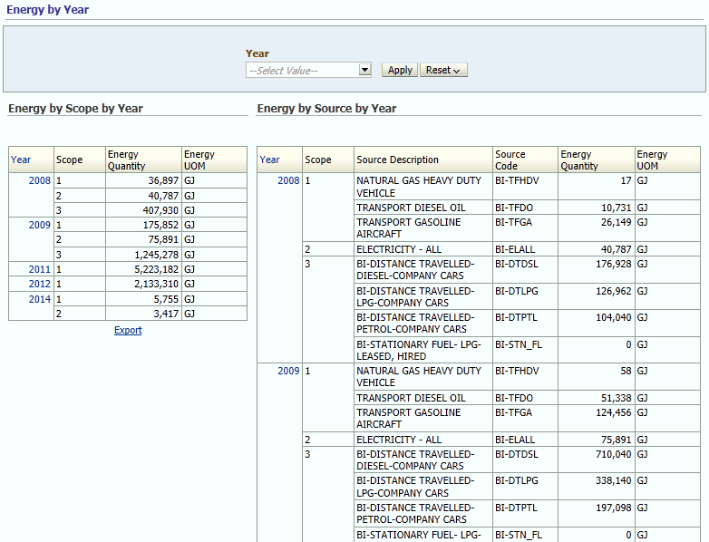Image resolution: width=709 pixels, height=542 pixels.
Task: Open year 2012 in Scope table
Action: point(40,284)
